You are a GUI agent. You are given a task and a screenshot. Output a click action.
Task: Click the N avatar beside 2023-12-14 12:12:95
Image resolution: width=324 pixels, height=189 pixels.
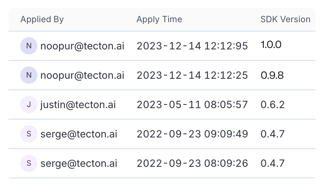tap(29, 46)
